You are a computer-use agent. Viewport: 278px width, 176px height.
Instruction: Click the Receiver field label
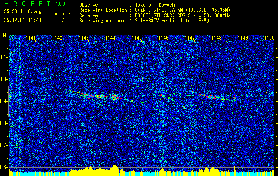click(x=90, y=15)
